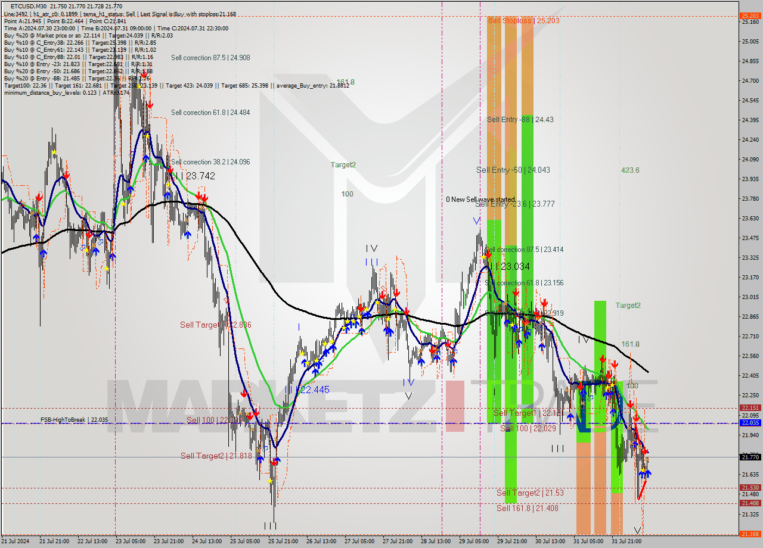Click the 22.445 wave price label
The height and width of the screenshot is (548, 763).
point(315,390)
